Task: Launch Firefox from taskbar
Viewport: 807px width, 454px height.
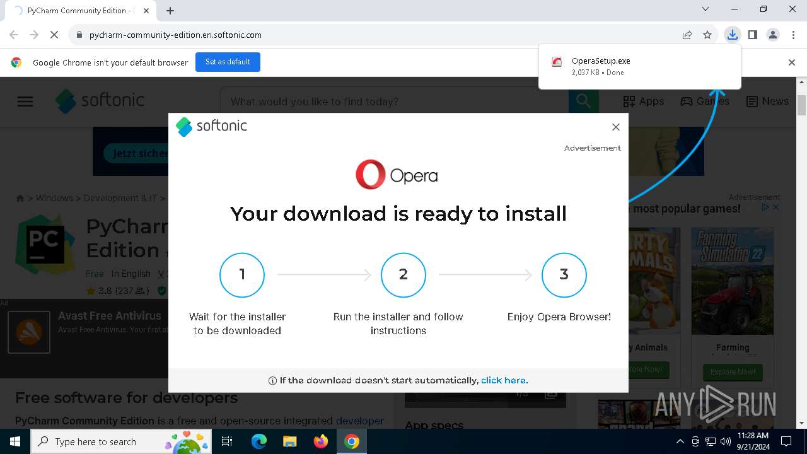Action: tap(321, 441)
